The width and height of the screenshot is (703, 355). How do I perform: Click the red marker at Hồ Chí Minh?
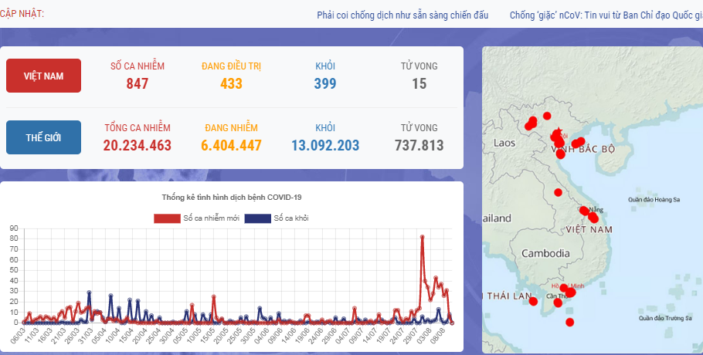pos(564,289)
